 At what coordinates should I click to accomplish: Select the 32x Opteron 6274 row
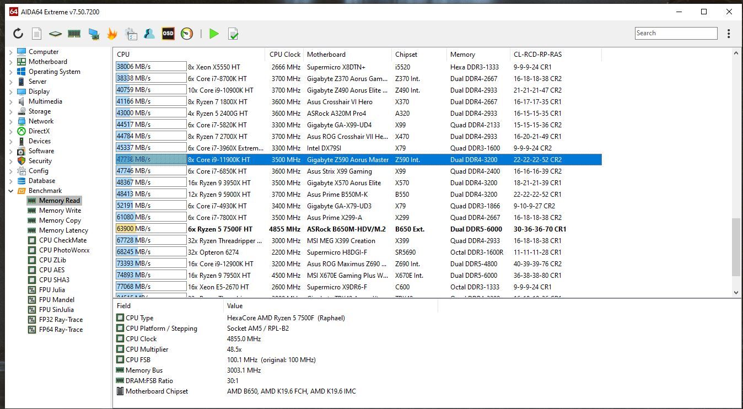tap(358, 252)
